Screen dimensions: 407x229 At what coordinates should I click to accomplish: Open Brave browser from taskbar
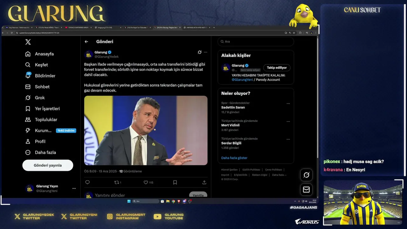tap(179, 201)
